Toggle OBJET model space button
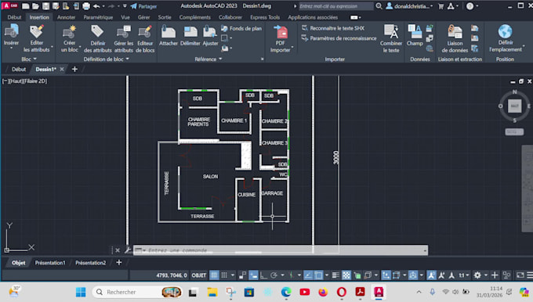The height and width of the screenshot is (302, 533). tap(199, 275)
